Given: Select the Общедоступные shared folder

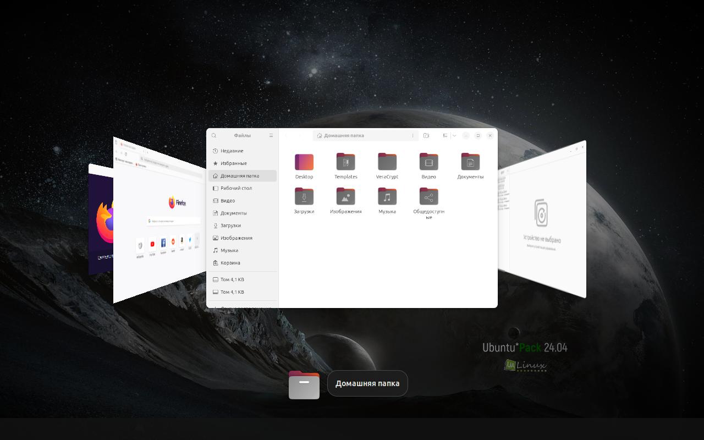Looking at the screenshot, I should [x=428, y=204].
